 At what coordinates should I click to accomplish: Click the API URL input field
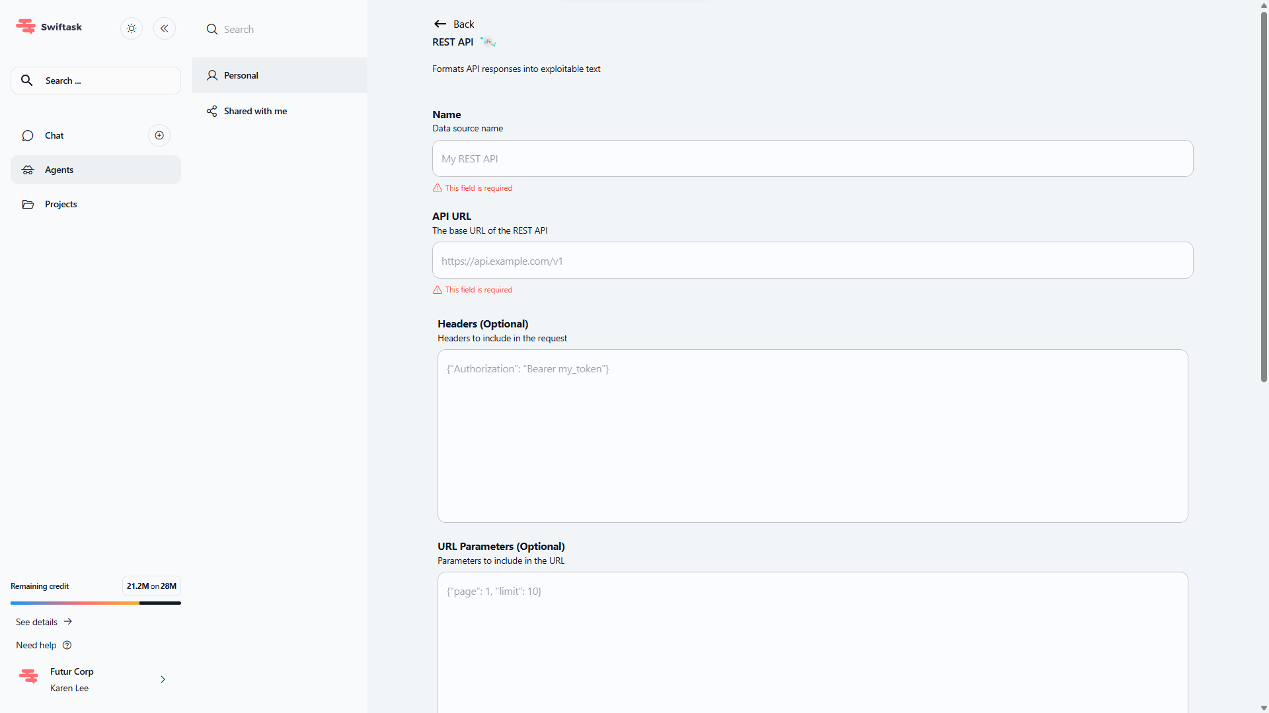812,260
